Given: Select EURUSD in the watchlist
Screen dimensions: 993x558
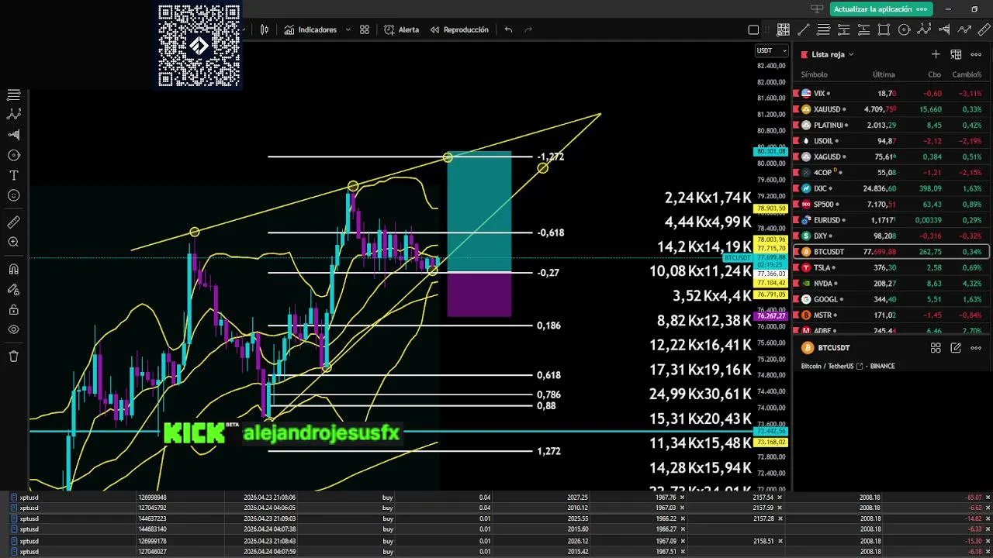Looking at the screenshot, I should click(891, 220).
